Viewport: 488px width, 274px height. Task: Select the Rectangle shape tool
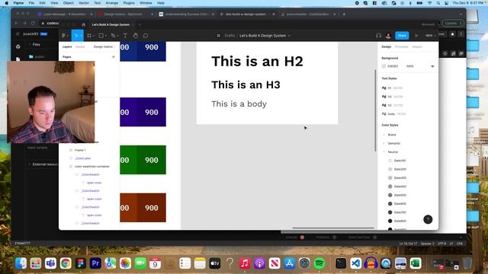[101, 36]
